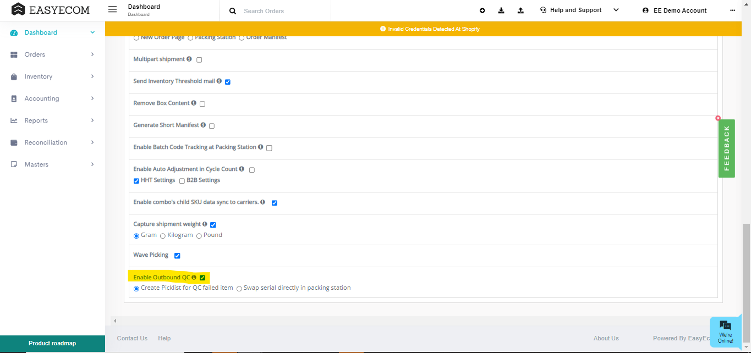The width and height of the screenshot is (751, 353).
Task: Click info icon beside Generate Short Manifest
Action: pyautogui.click(x=204, y=125)
